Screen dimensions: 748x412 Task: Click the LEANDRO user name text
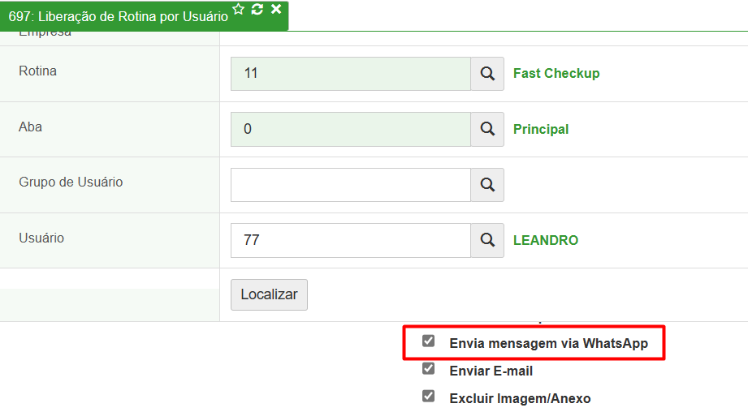click(x=546, y=240)
